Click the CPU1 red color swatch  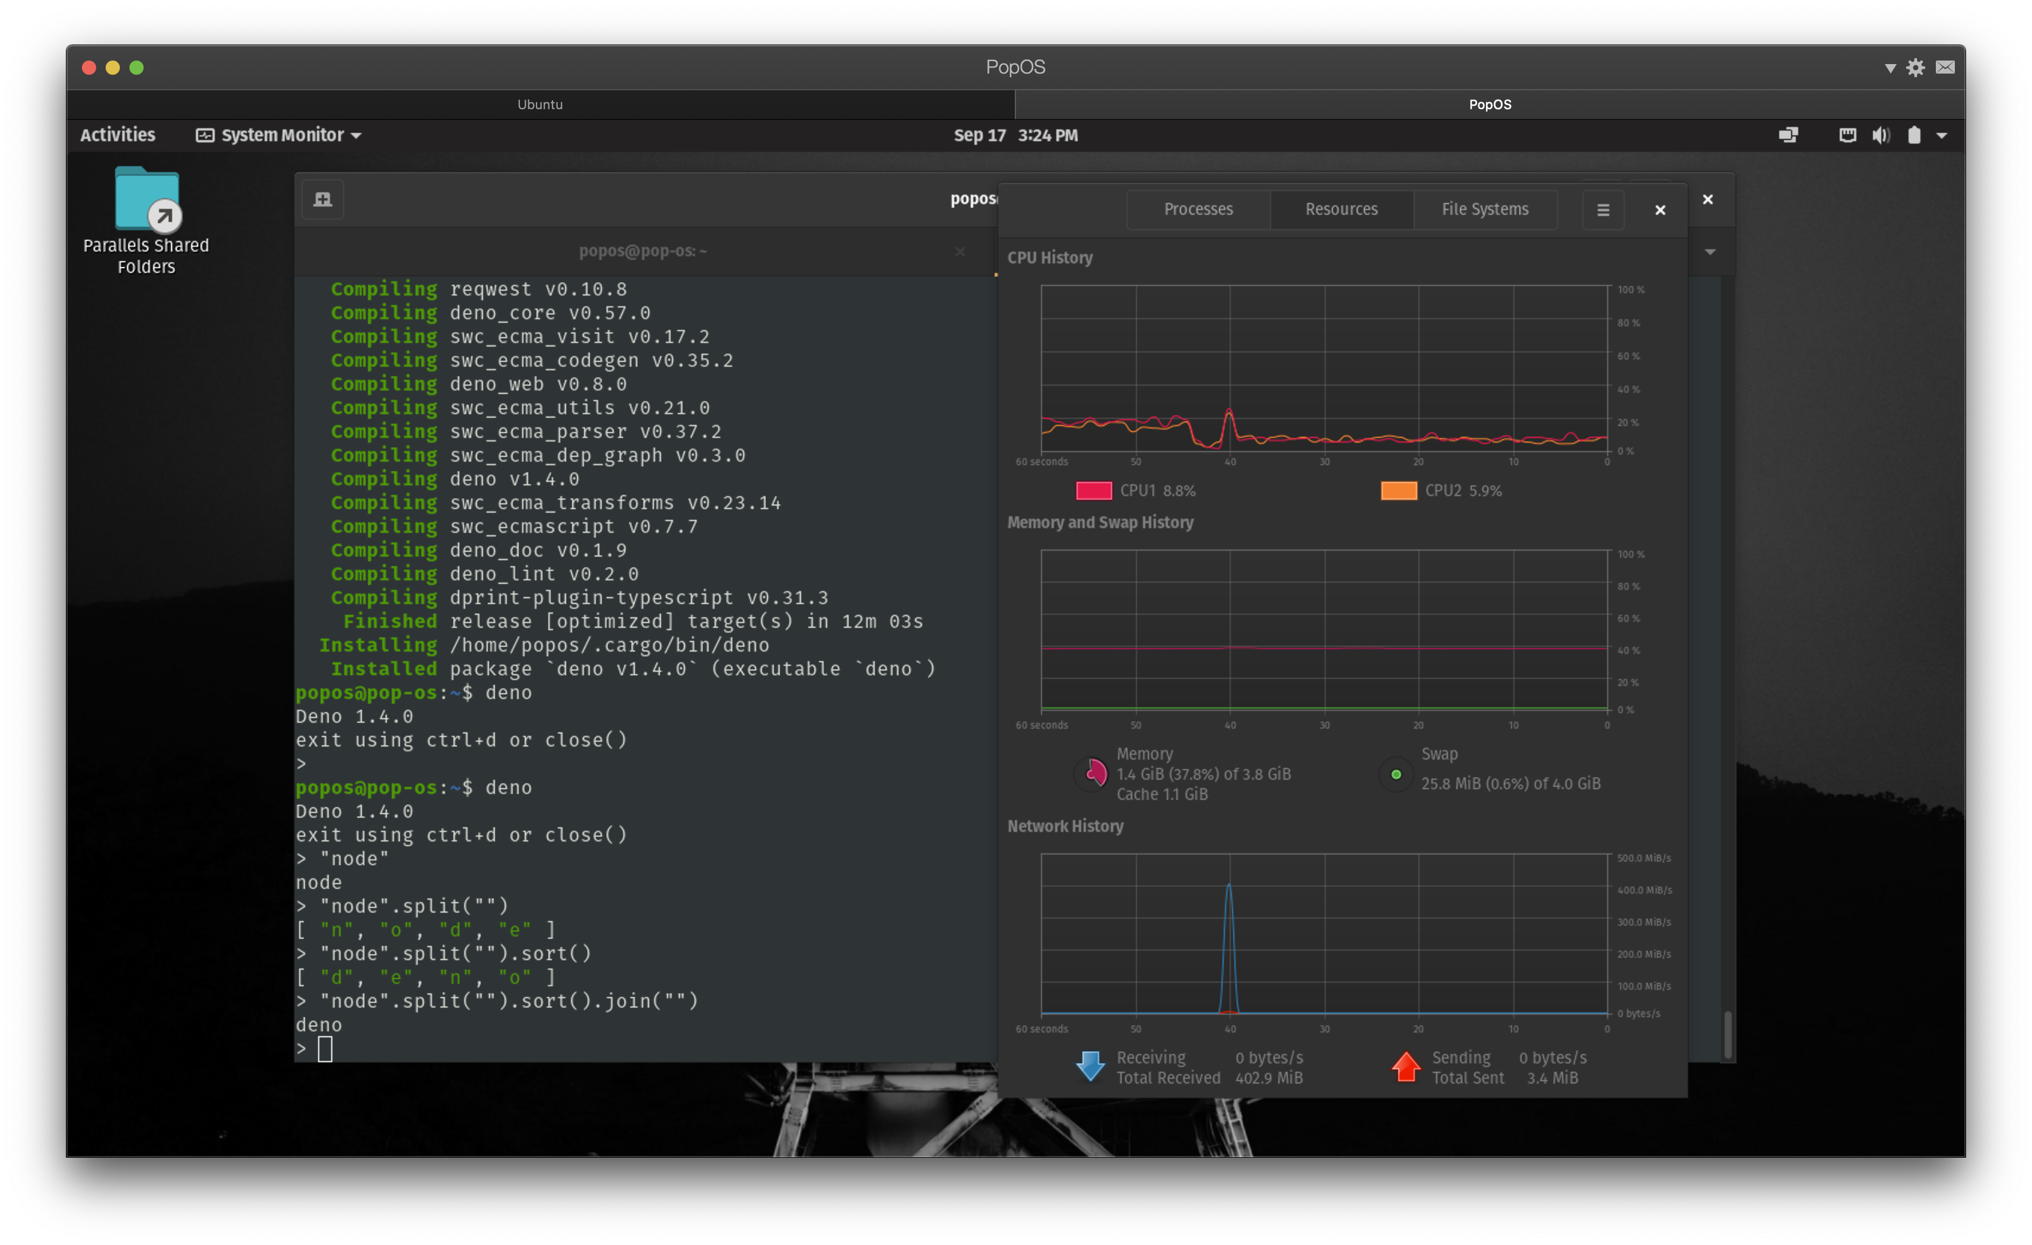coord(1094,491)
